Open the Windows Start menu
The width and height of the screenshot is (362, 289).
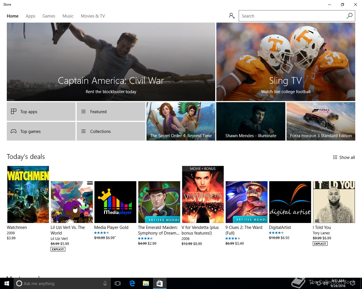(7, 283)
